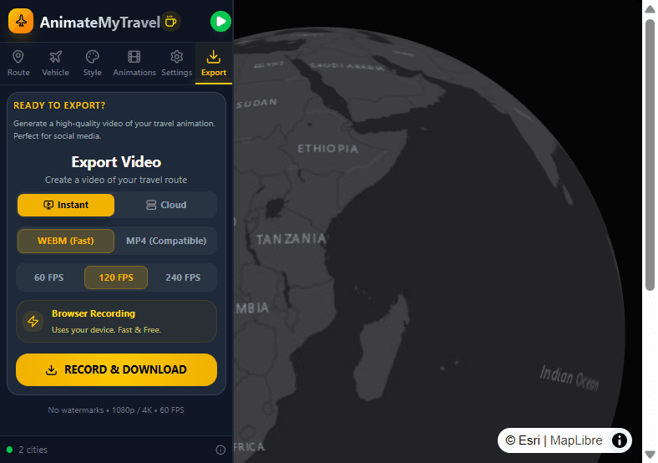Go to the Animations tab
The width and height of the screenshot is (658, 463).
point(134,64)
